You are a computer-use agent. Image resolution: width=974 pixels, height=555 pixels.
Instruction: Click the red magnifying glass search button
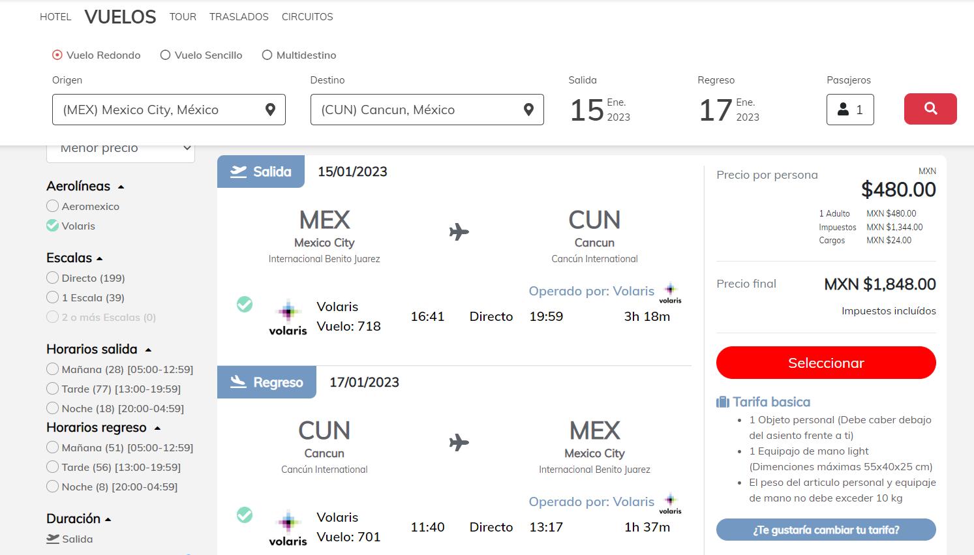pyautogui.click(x=930, y=109)
